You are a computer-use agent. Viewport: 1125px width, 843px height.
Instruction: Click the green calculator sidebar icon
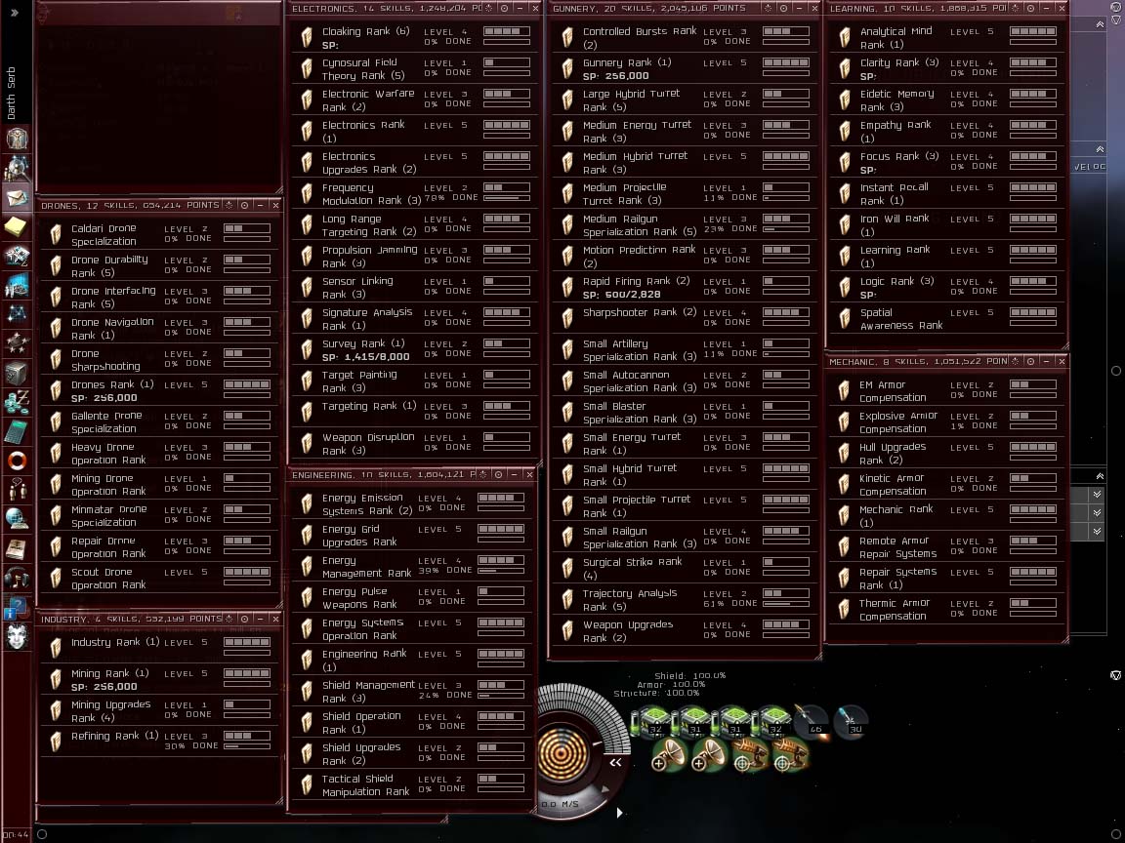17,431
